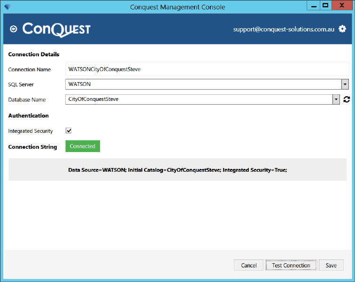355x282 pixels.
Task: Save the connection with the Save button
Action: [331, 265]
